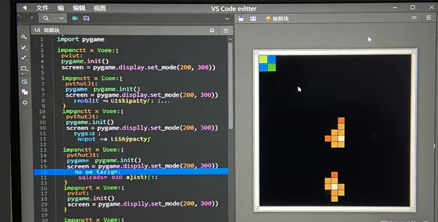Click the overlapping squares icon in the left sidebar
The width and height of the screenshot is (438, 222).
[25, 91]
